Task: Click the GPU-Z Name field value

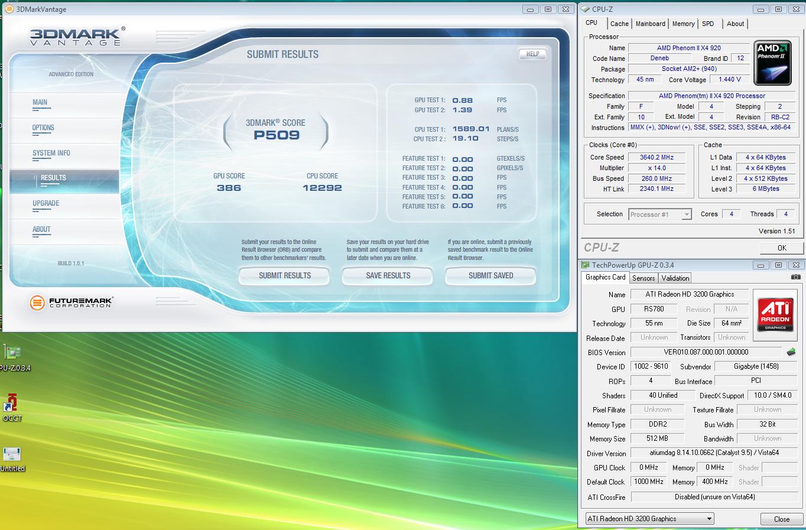Action: click(x=690, y=294)
